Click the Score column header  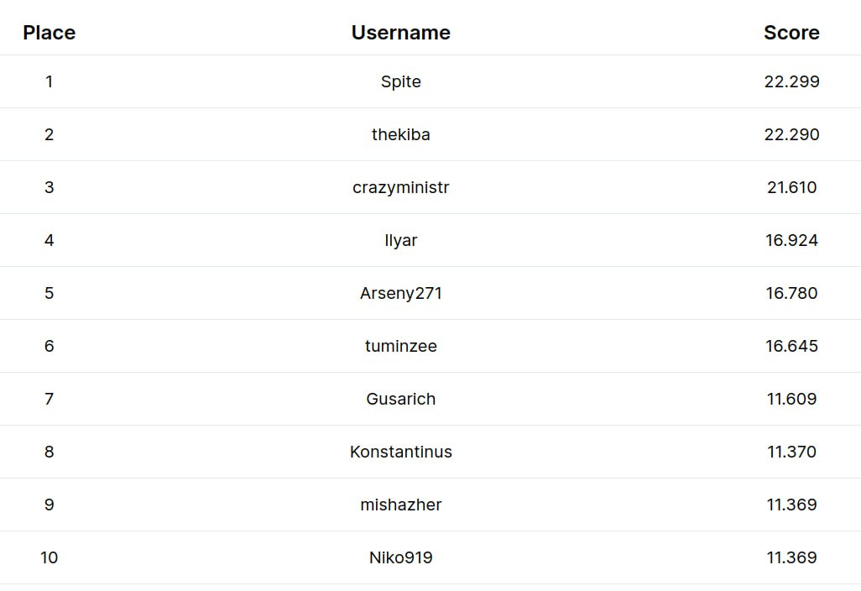[791, 33]
